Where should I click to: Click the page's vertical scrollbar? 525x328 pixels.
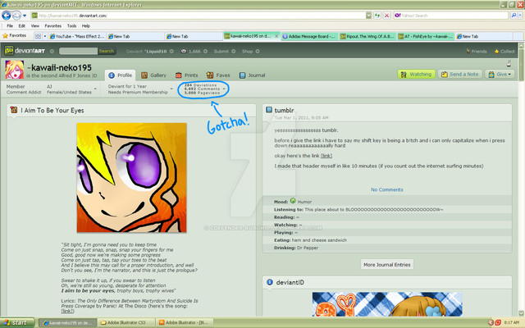[x=522, y=179]
